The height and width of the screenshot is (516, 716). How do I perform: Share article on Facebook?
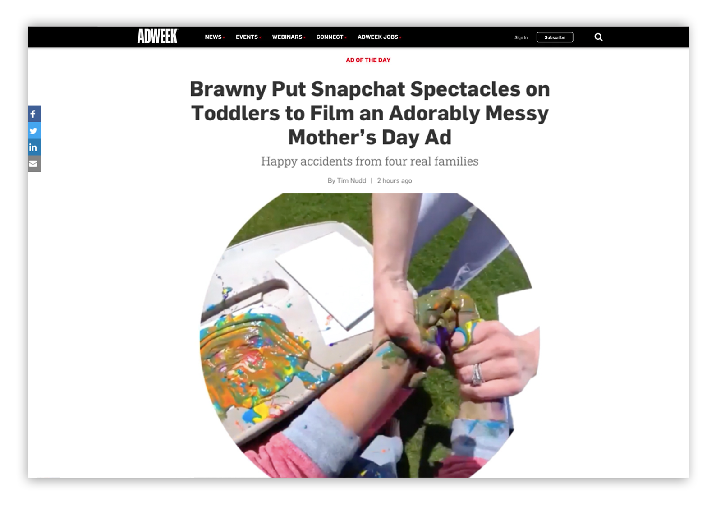point(34,114)
